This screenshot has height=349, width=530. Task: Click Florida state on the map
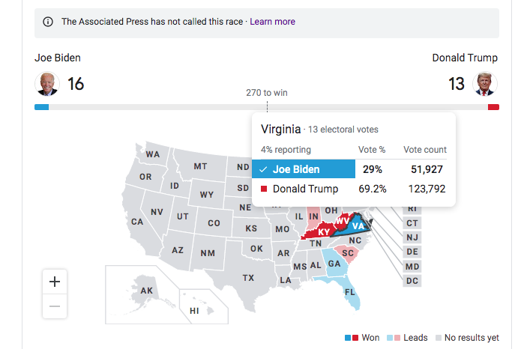tap(348, 291)
